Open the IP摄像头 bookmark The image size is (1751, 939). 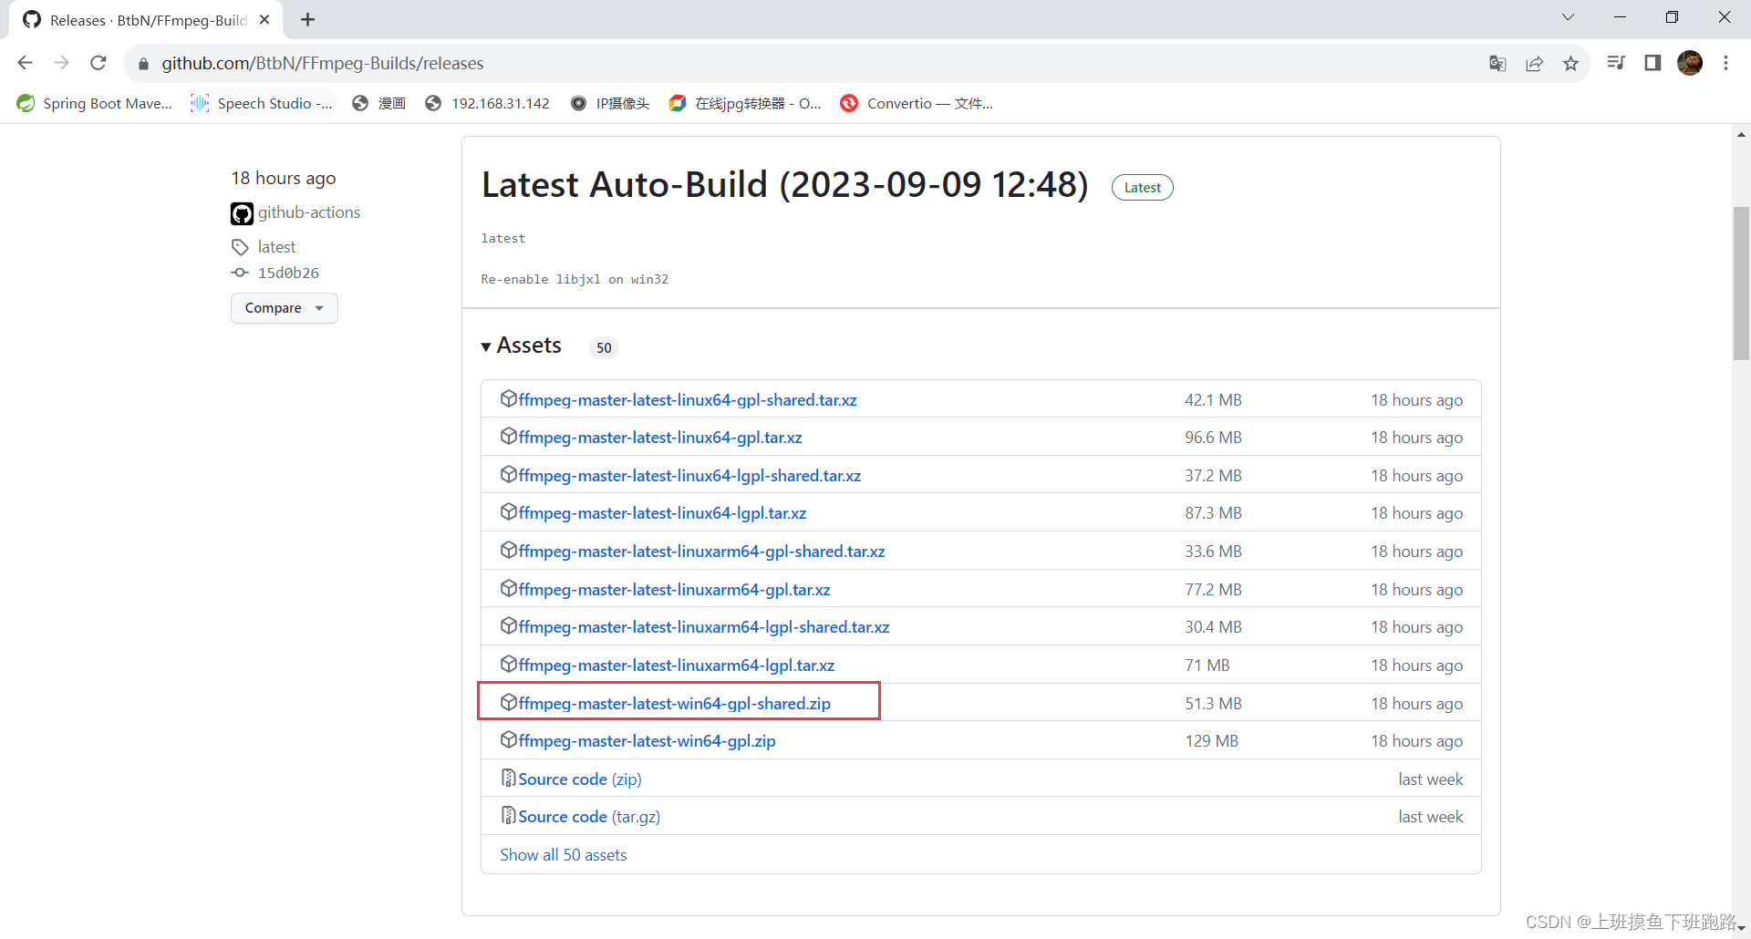coord(610,103)
